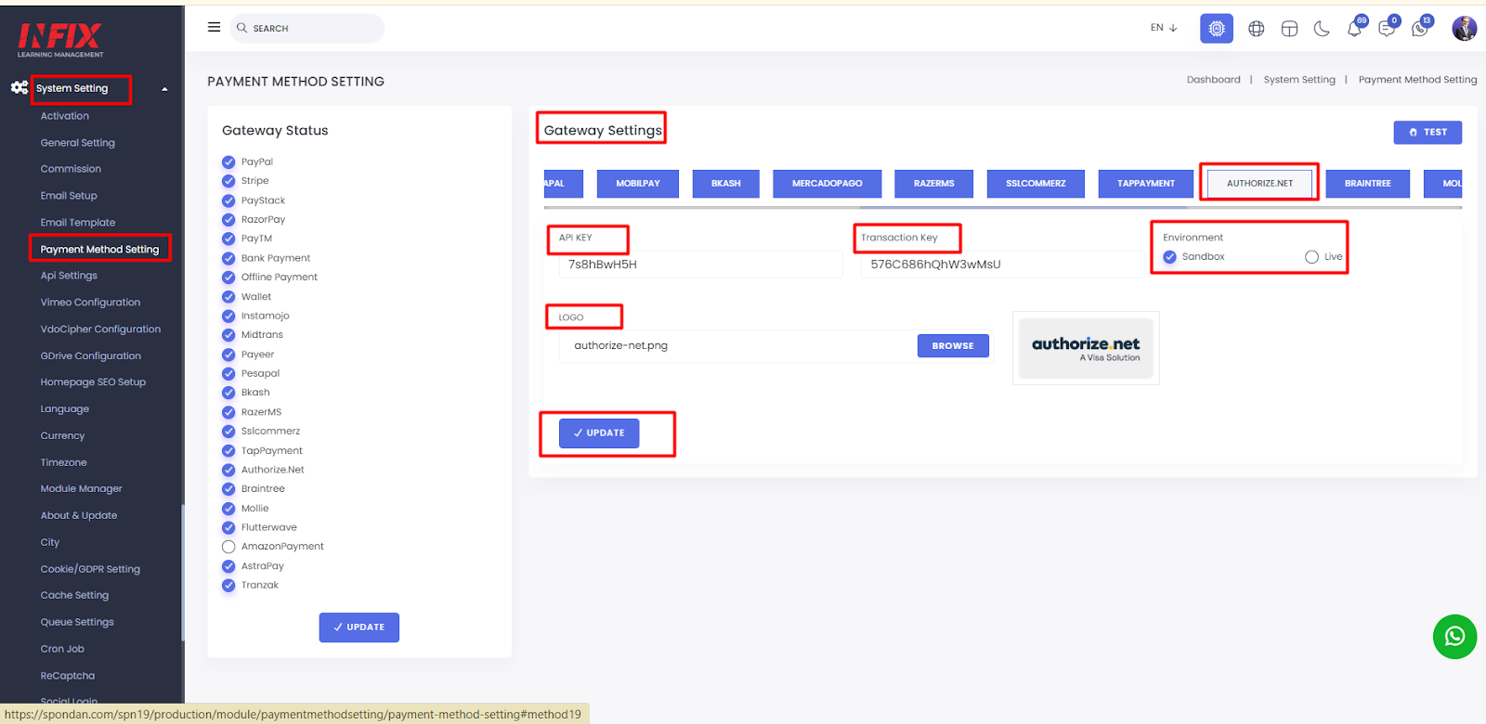The height and width of the screenshot is (724, 1486).
Task: Toggle the PayStack gateway checkbox
Action: pyautogui.click(x=228, y=200)
